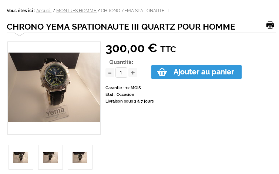Click the 'Etat : Occasion' text
Screen dimensions: 279x174
pyautogui.click(x=120, y=94)
